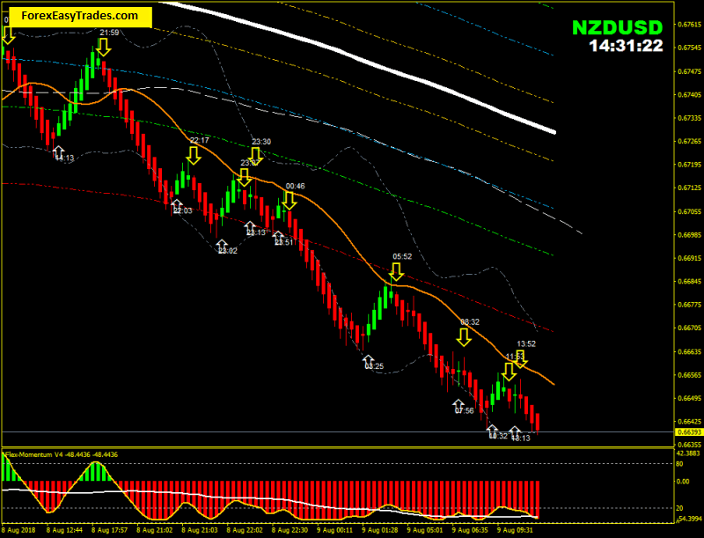The width and height of the screenshot is (704, 538).
Task: Select the Flex-Momentum V4 indicator label
Action: point(62,454)
